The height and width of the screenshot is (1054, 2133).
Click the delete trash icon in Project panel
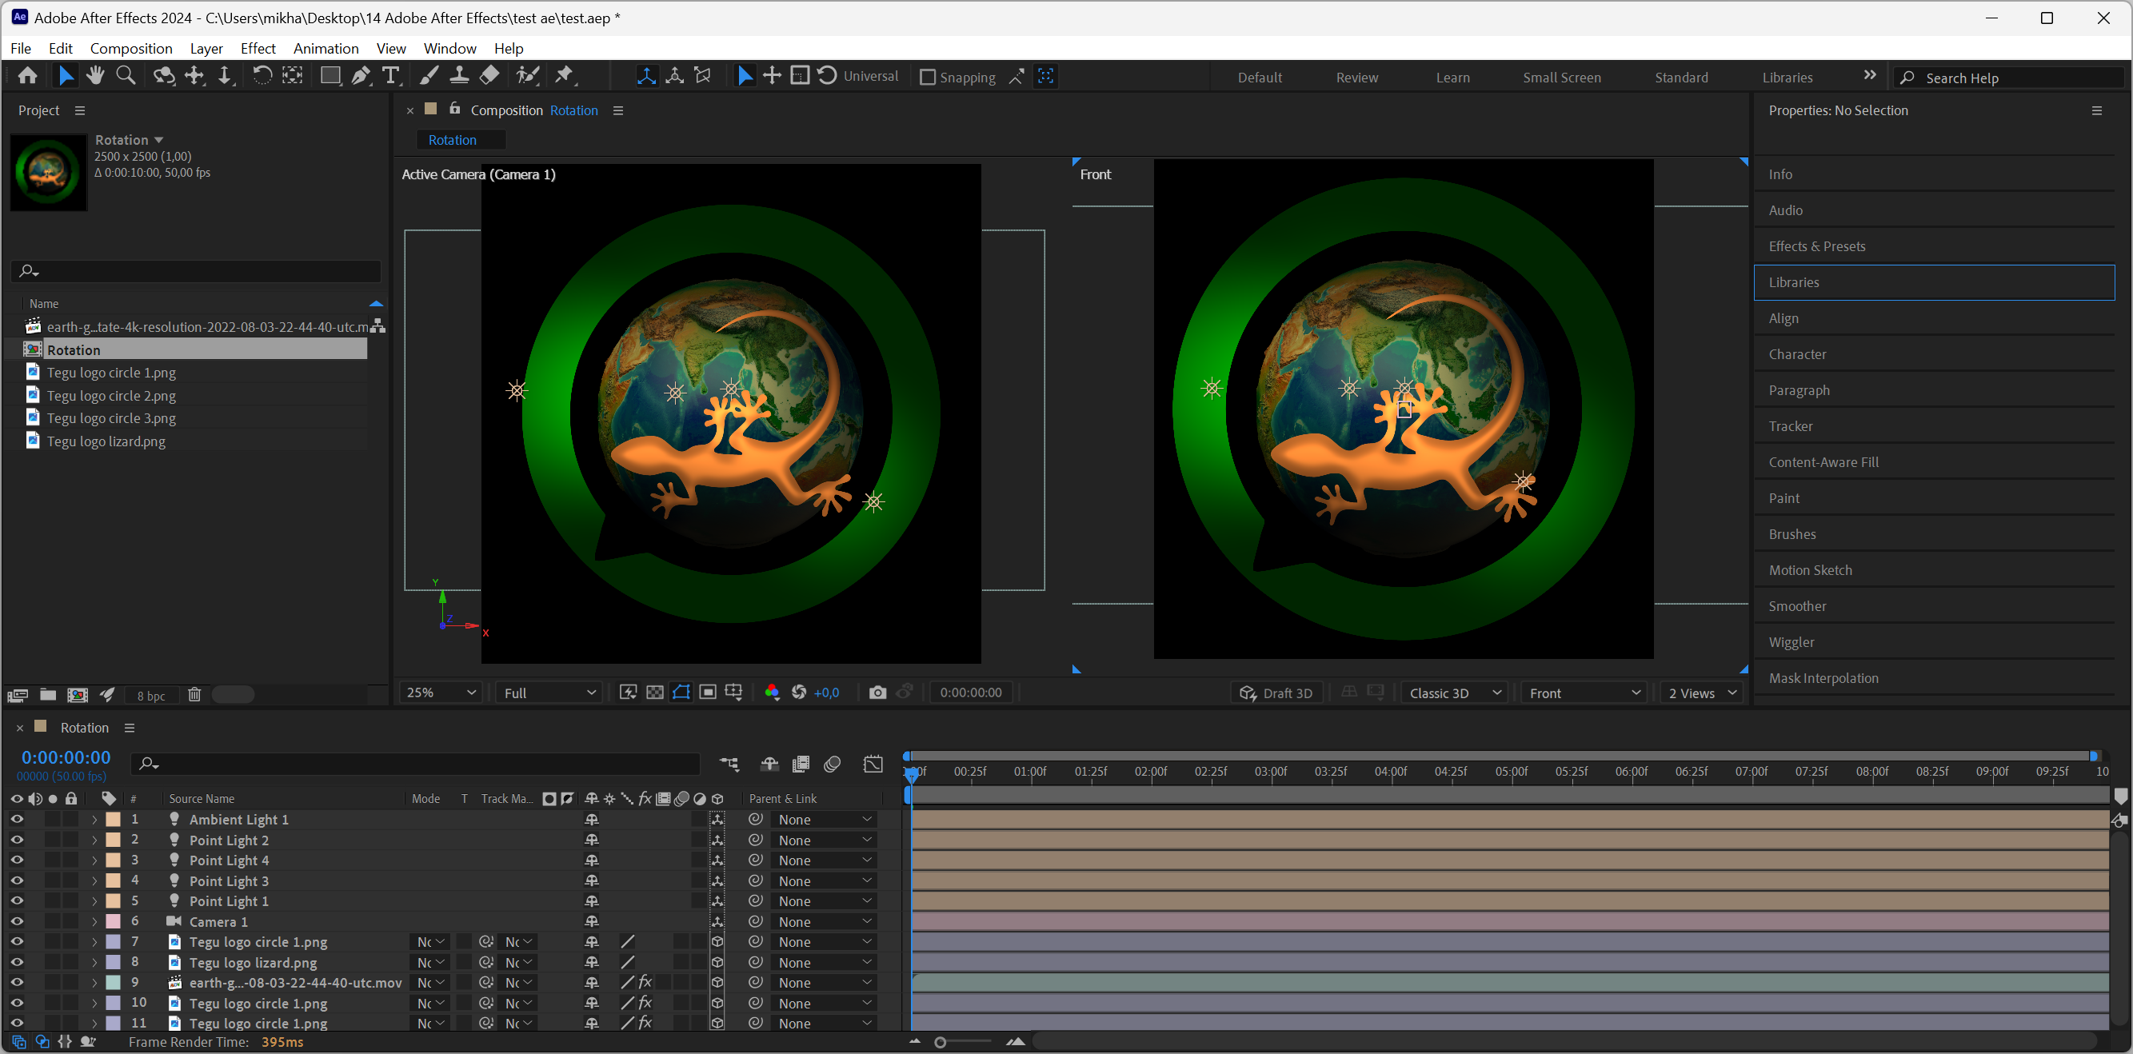click(x=194, y=695)
